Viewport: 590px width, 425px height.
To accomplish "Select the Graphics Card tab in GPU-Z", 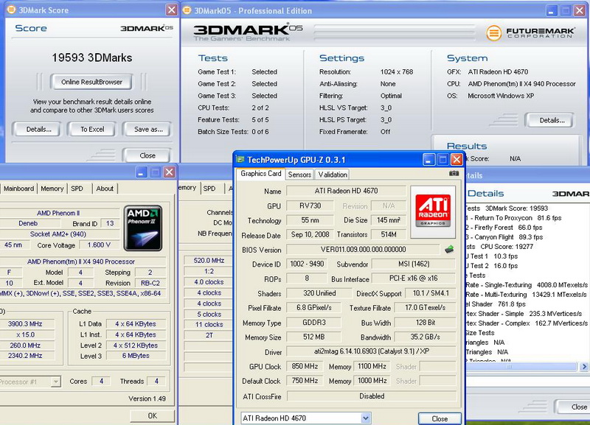I will pyautogui.click(x=261, y=174).
